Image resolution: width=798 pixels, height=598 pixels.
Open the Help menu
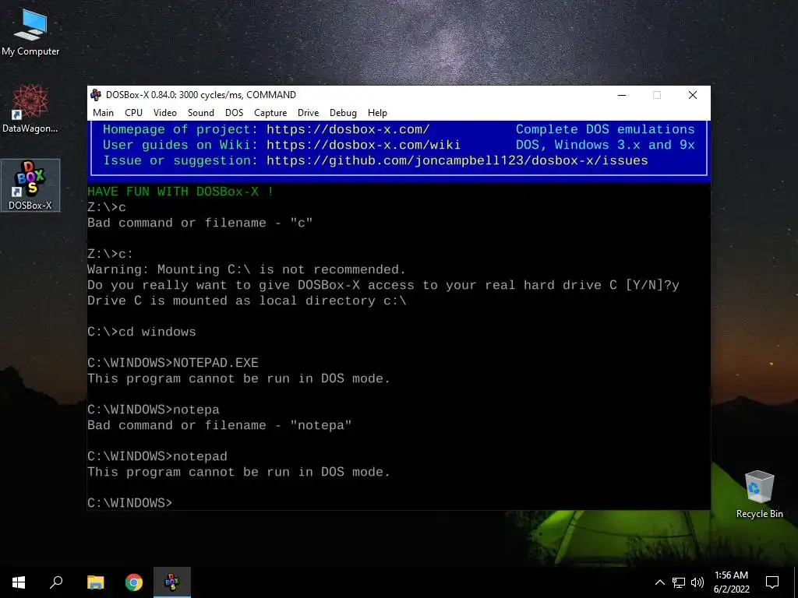378,113
